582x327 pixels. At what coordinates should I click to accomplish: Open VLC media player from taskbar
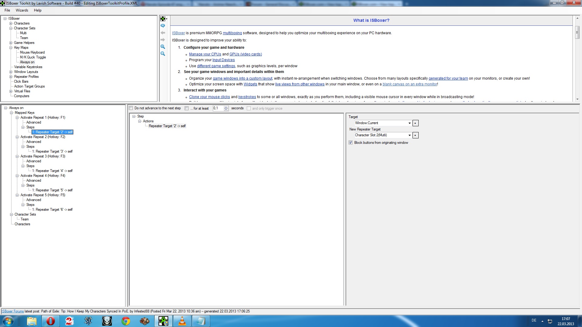point(182,321)
